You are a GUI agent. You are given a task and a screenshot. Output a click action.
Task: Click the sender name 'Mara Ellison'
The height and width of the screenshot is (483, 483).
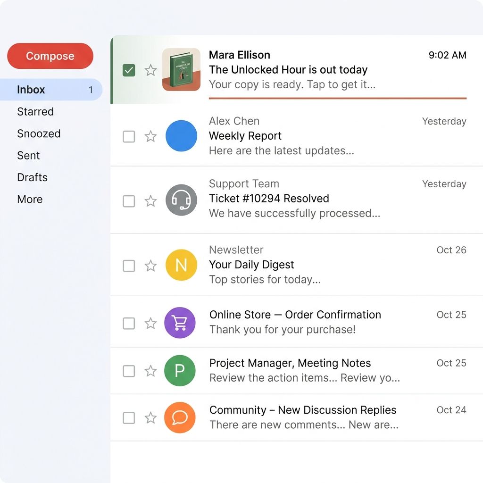(x=240, y=55)
